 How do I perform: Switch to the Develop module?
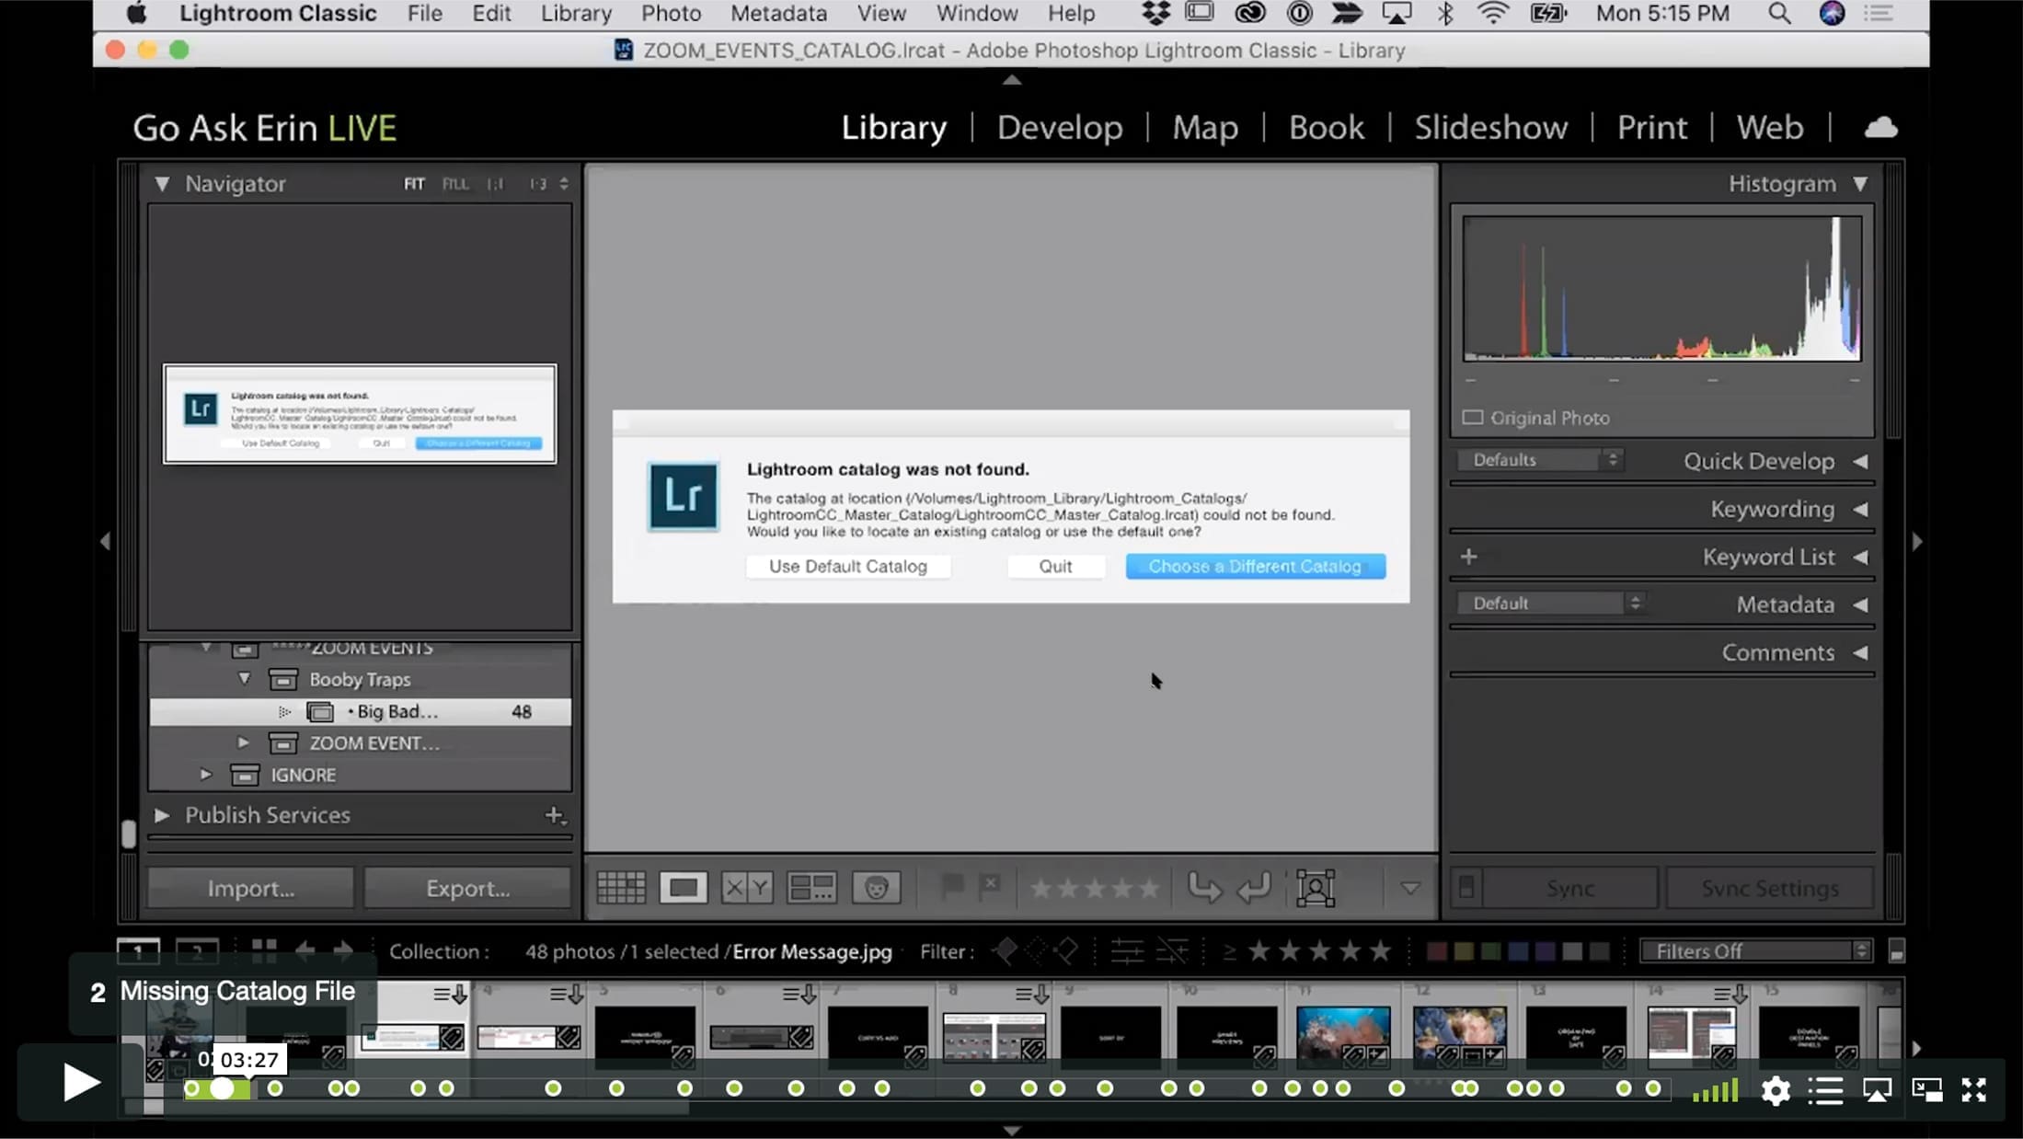click(1060, 127)
